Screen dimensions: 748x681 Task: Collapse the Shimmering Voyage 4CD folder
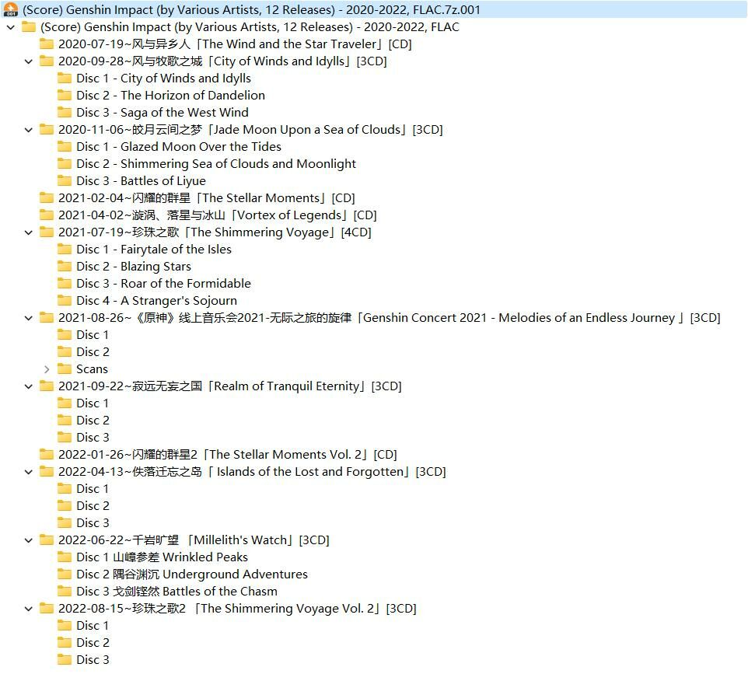[x=29, y=232]
